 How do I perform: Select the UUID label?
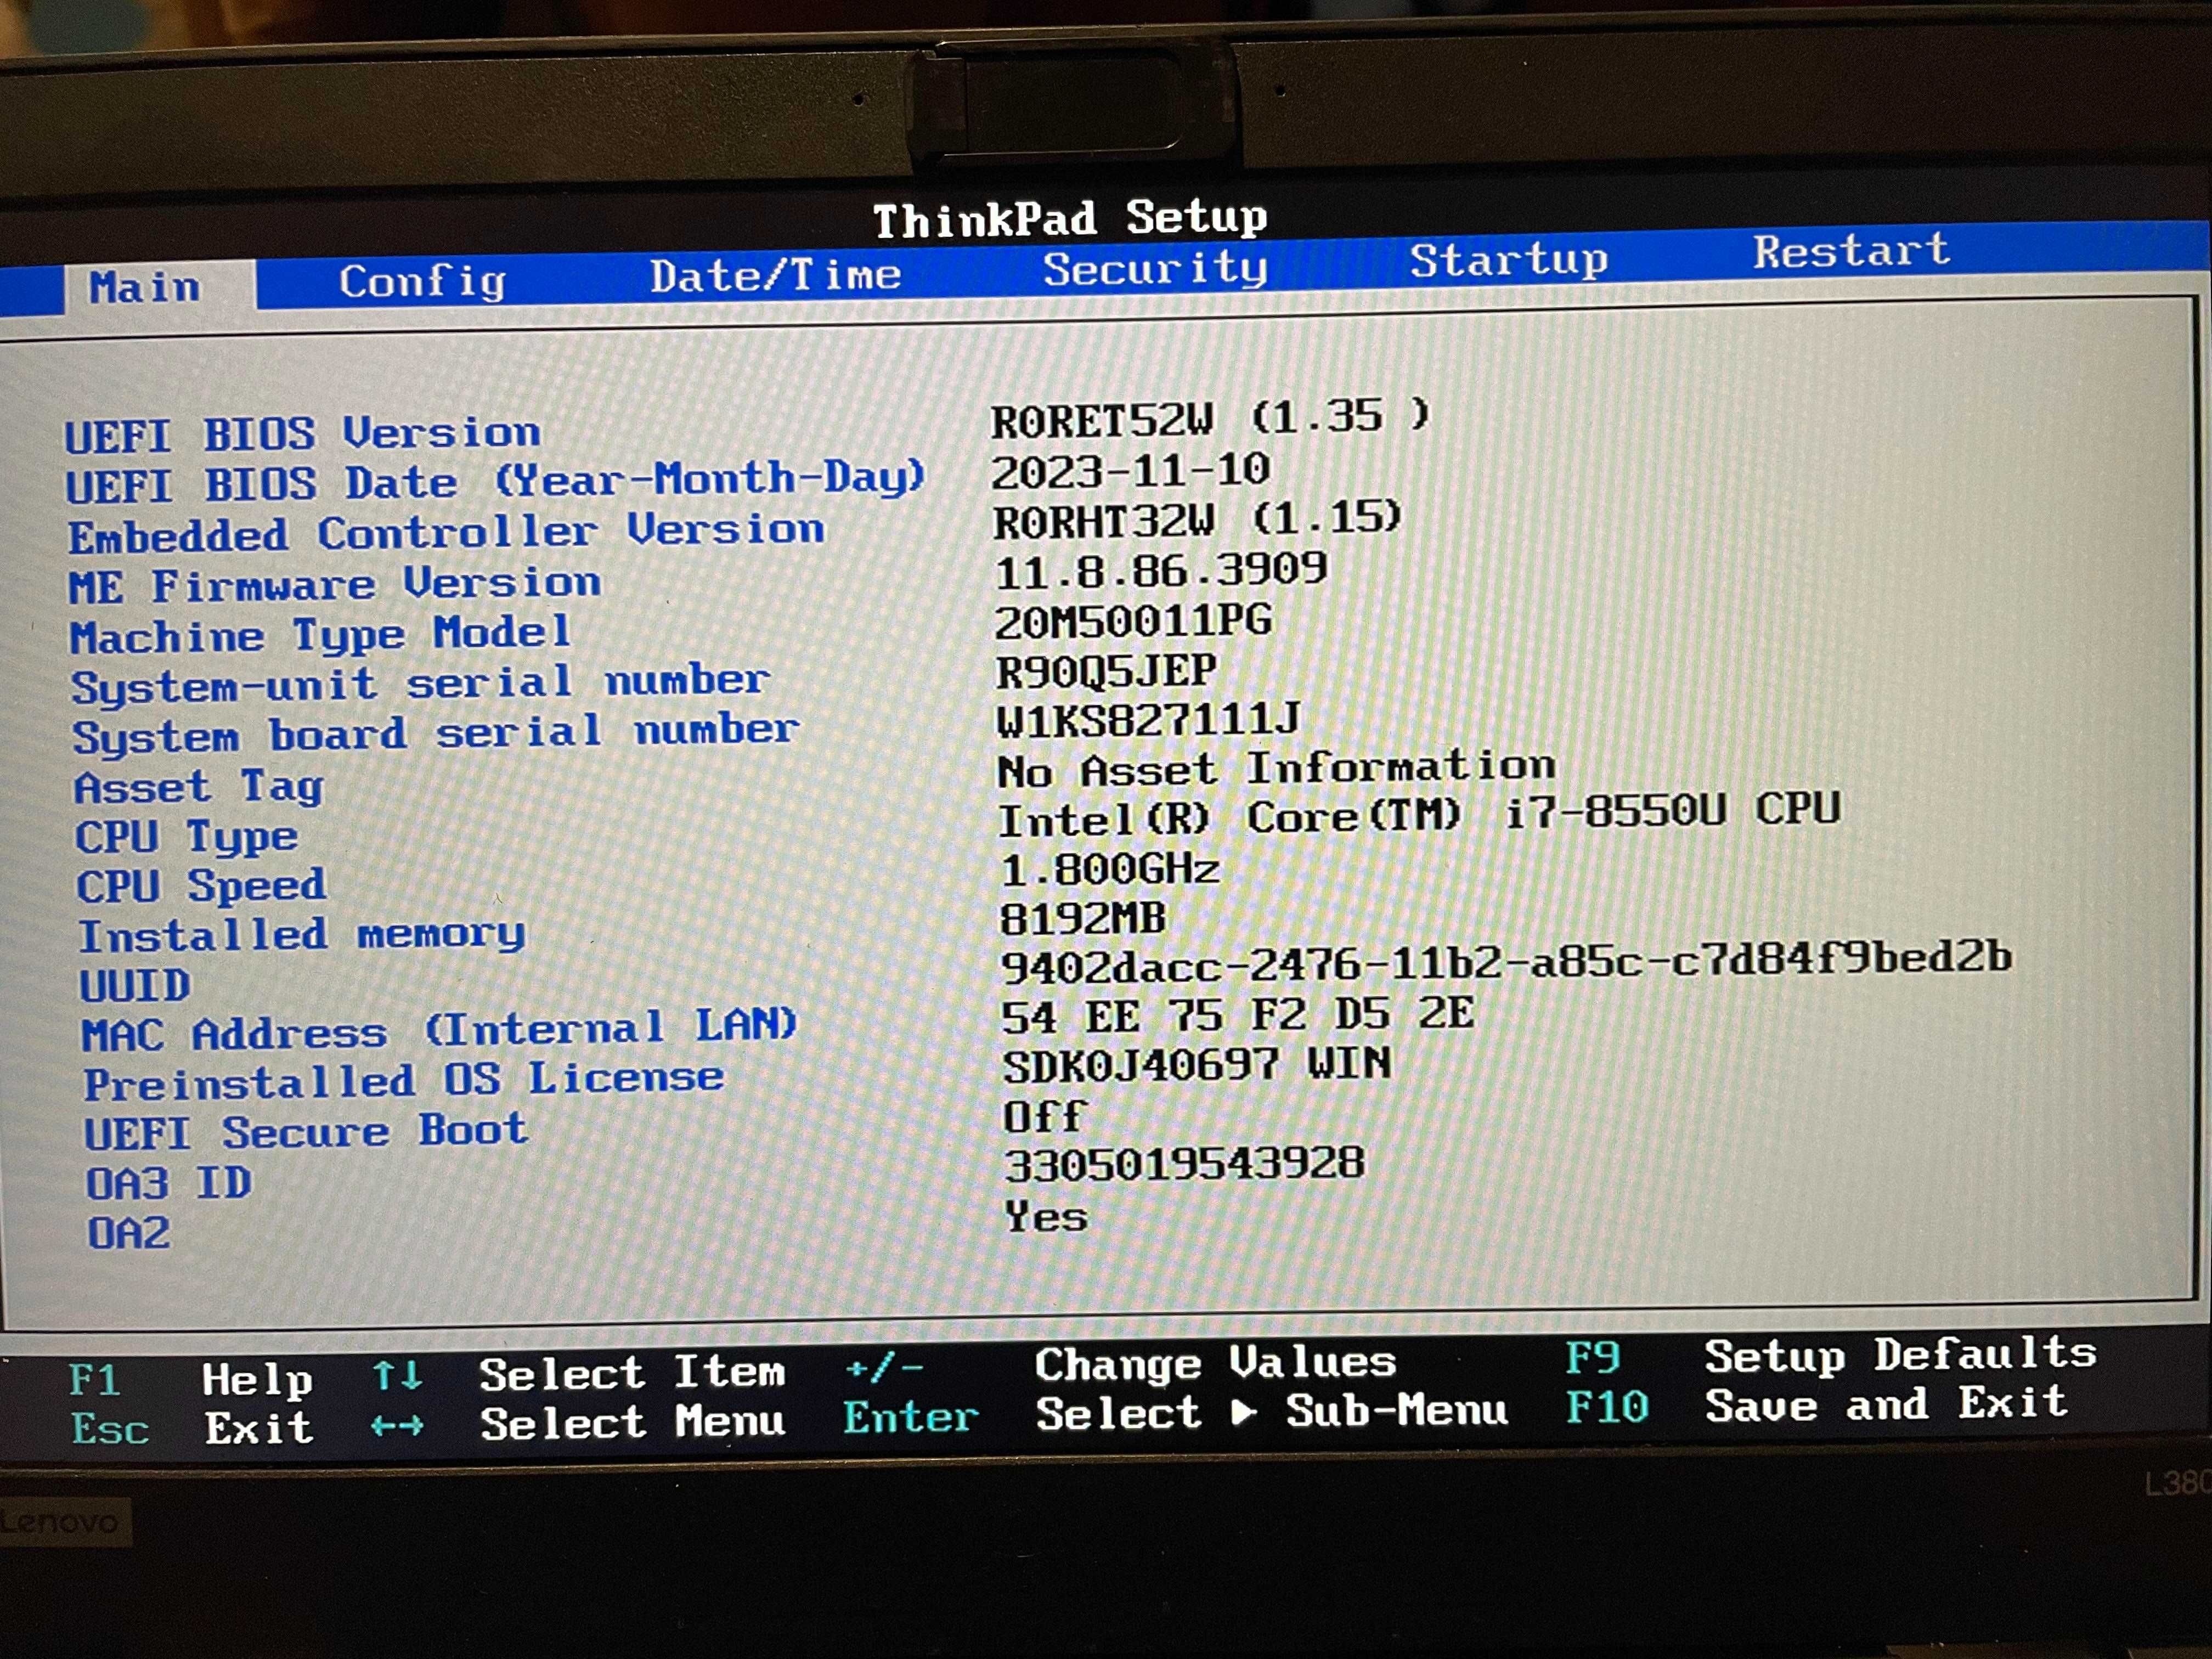pos(134,986)
